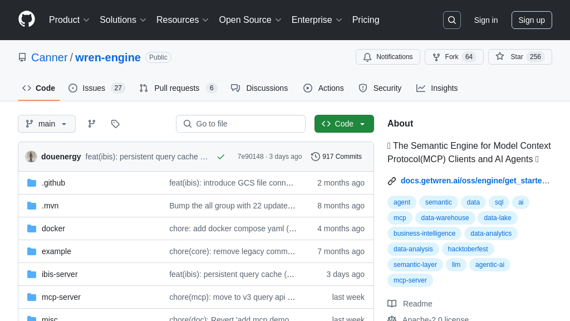The image size is (570, 321).
Task: Select the agentic-ai topic tag
Action: (x=490, y=265)
